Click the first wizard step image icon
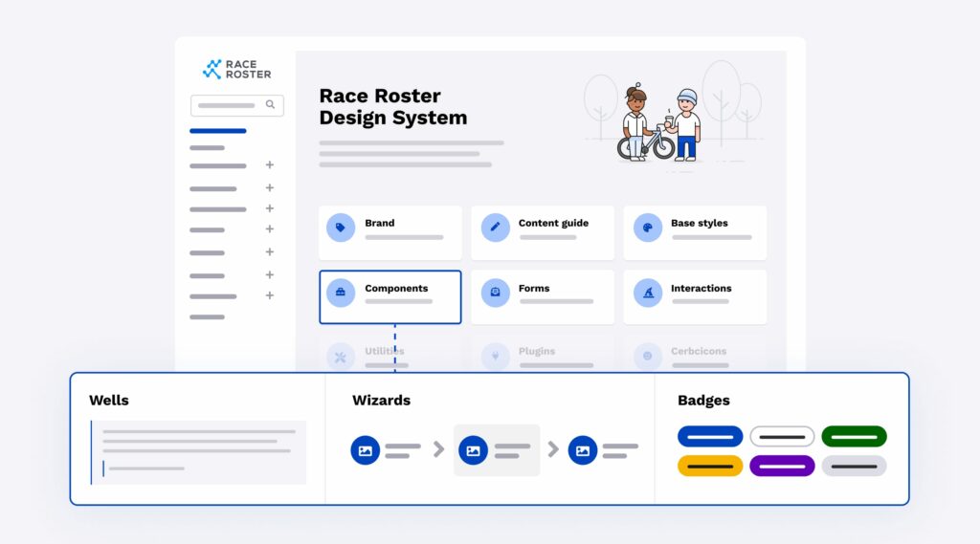 [365, 450]
